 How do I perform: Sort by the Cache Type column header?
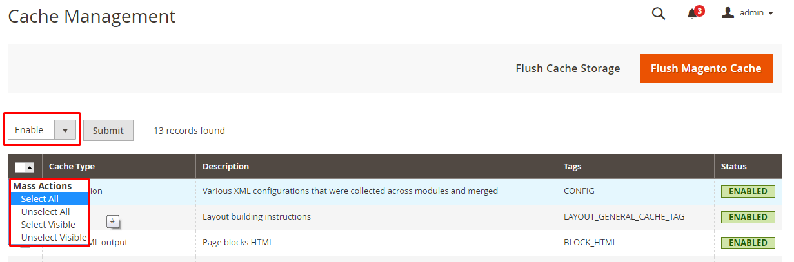[72, 166]
